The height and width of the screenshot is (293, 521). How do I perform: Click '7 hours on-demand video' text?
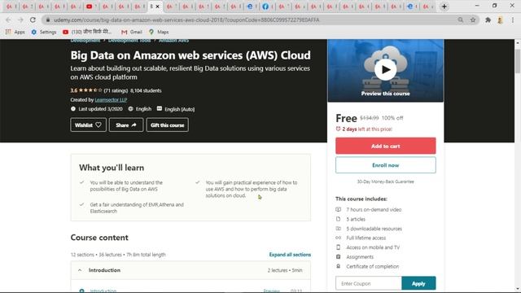[x=374, y=210]
